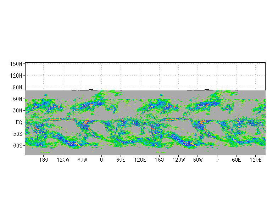Click the rightmost 60E longitude label
Image resolution: width=278 pixels, height=217 pixels.
(x=236, y=160)
